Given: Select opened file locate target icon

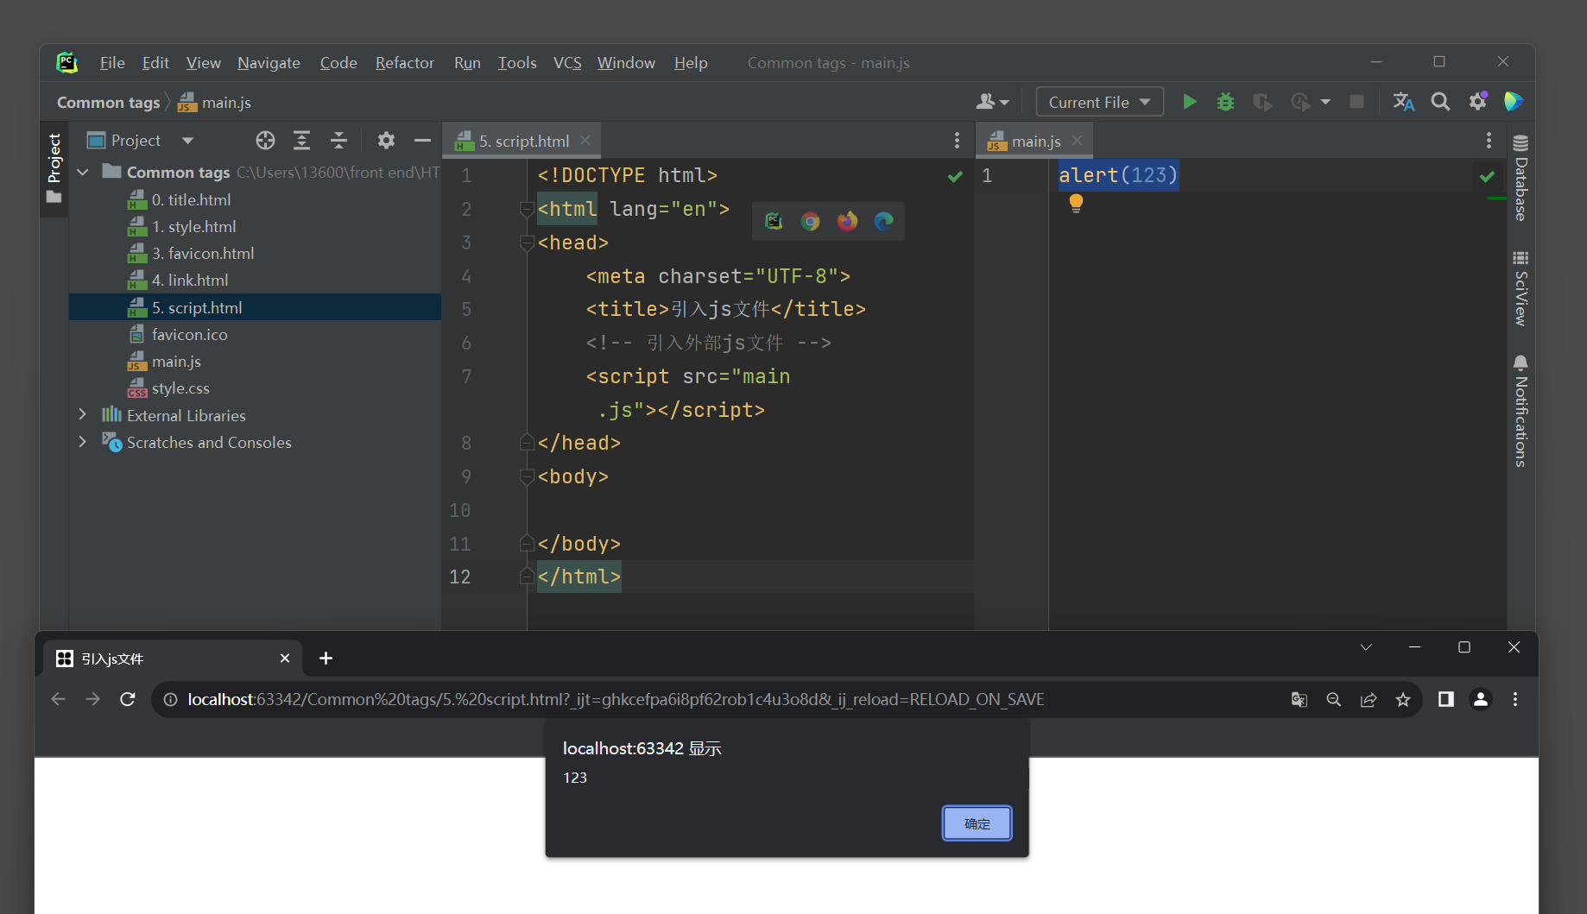Looking at the screenshot, I should coord(265,141).
